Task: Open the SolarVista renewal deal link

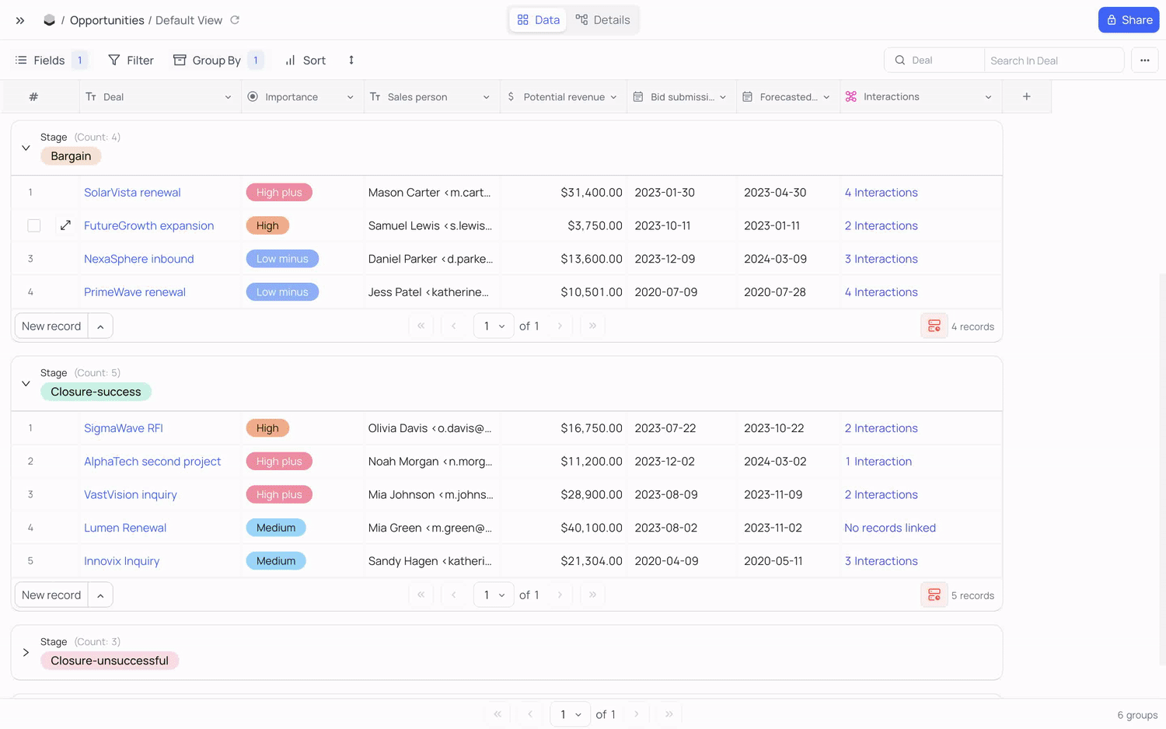Action: tap(132, 193)
